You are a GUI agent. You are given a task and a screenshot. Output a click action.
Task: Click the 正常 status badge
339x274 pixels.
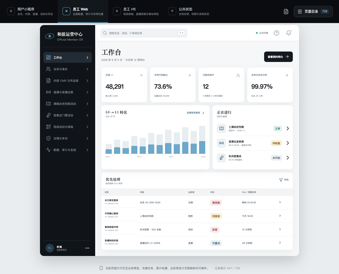pyautogui.click(x=278, y=128)
